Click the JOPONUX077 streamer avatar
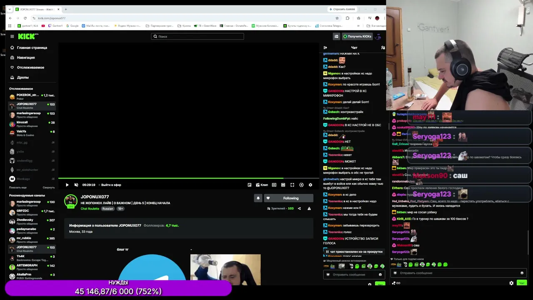Screen dimensions: 533x300 click(71, 202)
